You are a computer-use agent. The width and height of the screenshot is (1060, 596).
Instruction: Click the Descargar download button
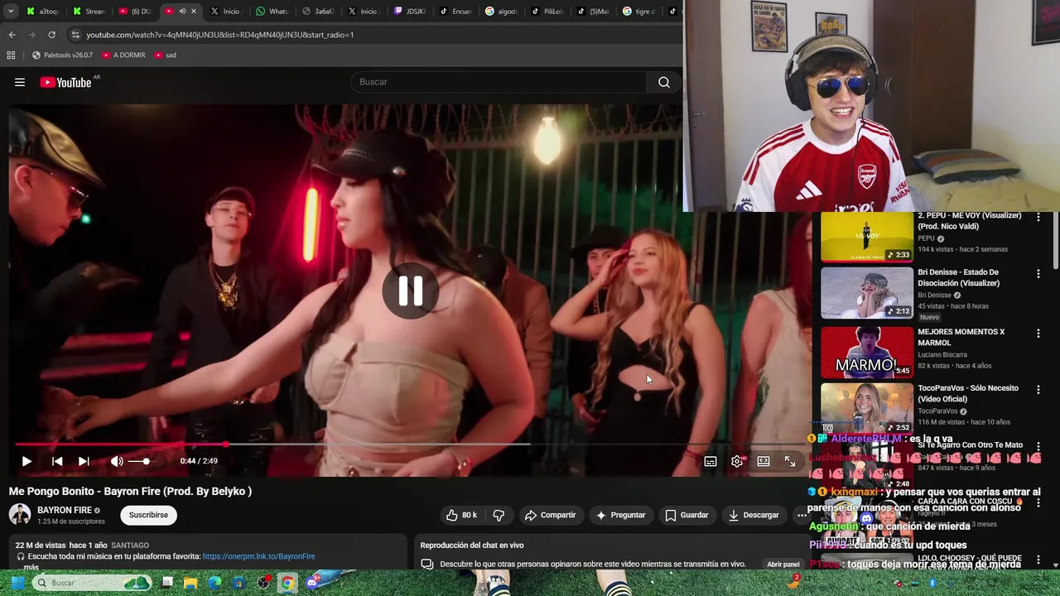(754, 515)
